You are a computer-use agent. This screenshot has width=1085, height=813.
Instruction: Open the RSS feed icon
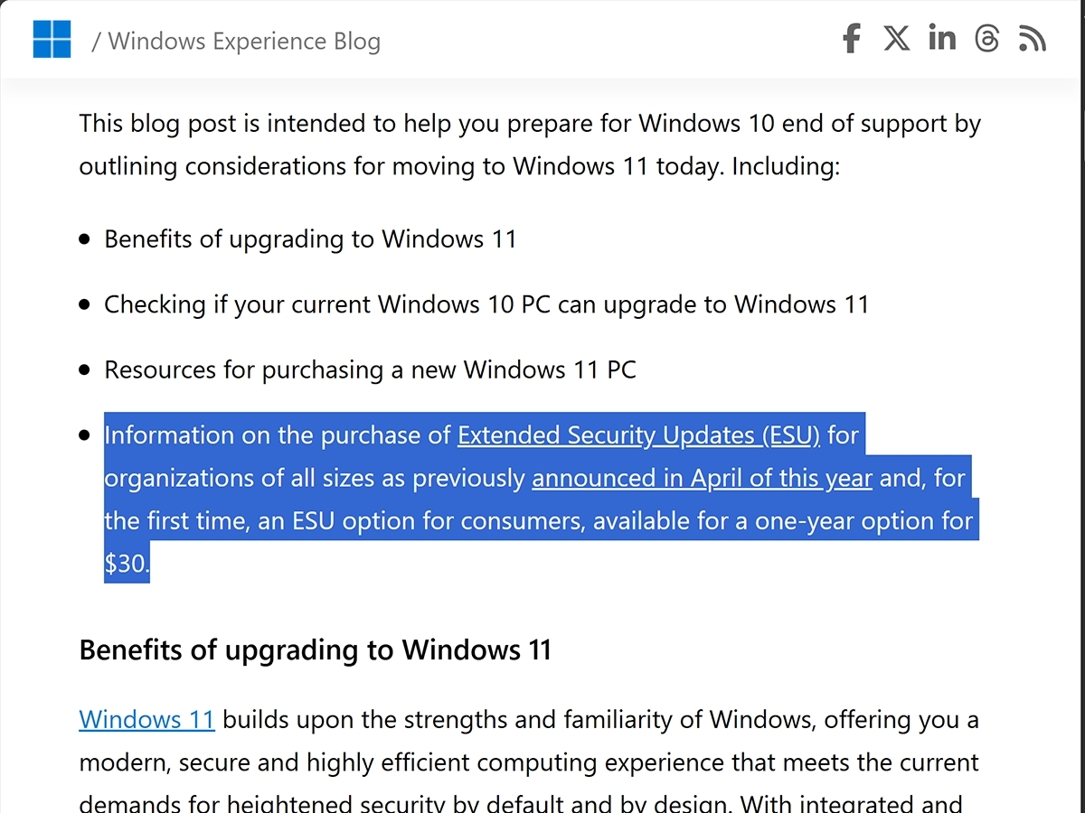[1033, 39]
